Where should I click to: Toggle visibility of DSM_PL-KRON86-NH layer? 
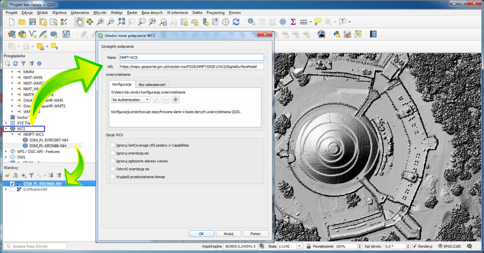(13, 184)
